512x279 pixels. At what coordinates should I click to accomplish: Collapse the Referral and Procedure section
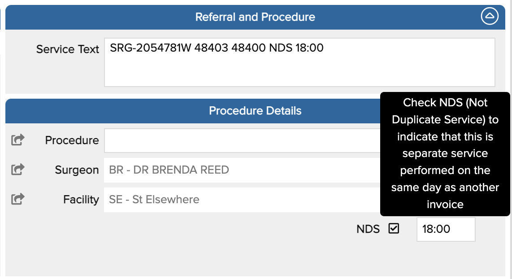[x=490, y=16]
